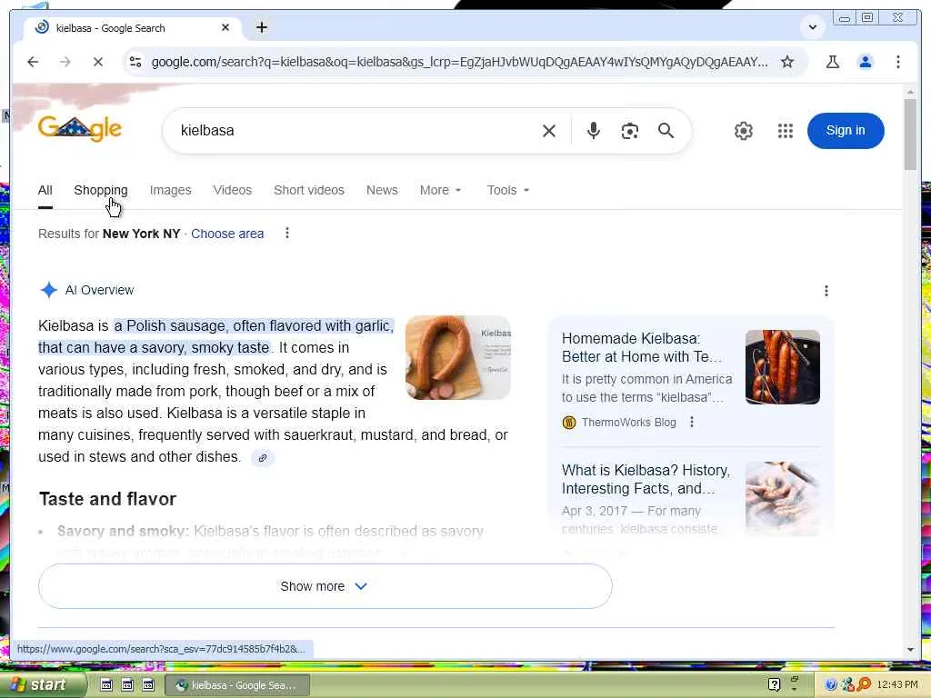Image resolution: width=931 pixels, height=698 pixels.
Task: Open the kielbasa sausage thumbnail image
Action: point(458,358)
